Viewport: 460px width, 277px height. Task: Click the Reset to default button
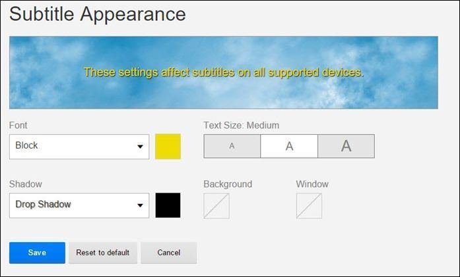(x=103, y=253)
